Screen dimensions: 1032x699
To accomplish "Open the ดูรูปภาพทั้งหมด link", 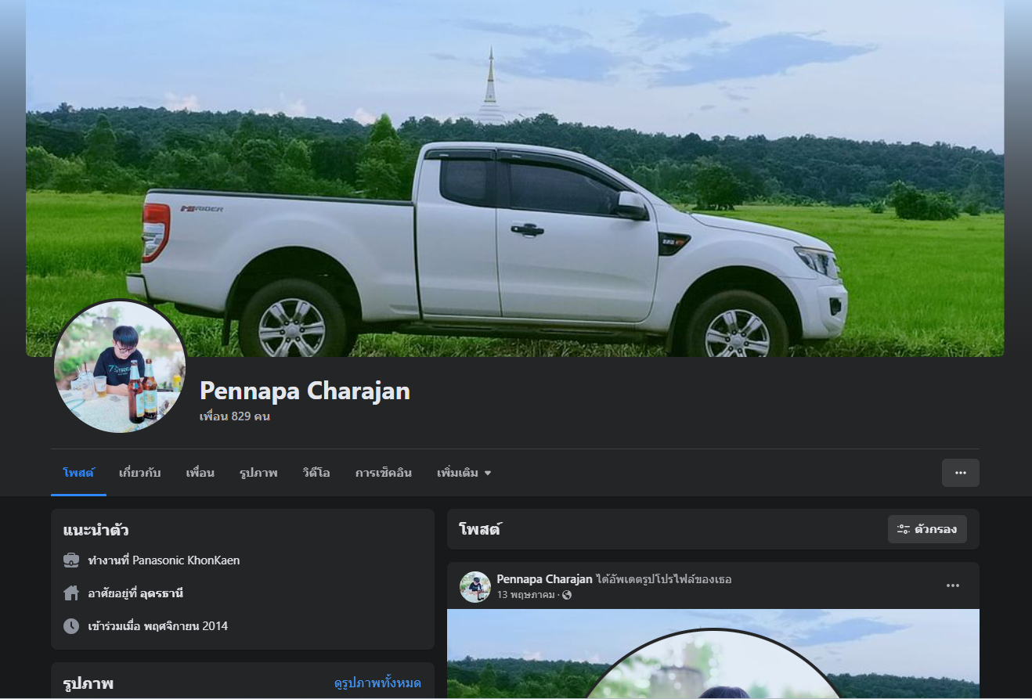I will [x=377, y=683].
